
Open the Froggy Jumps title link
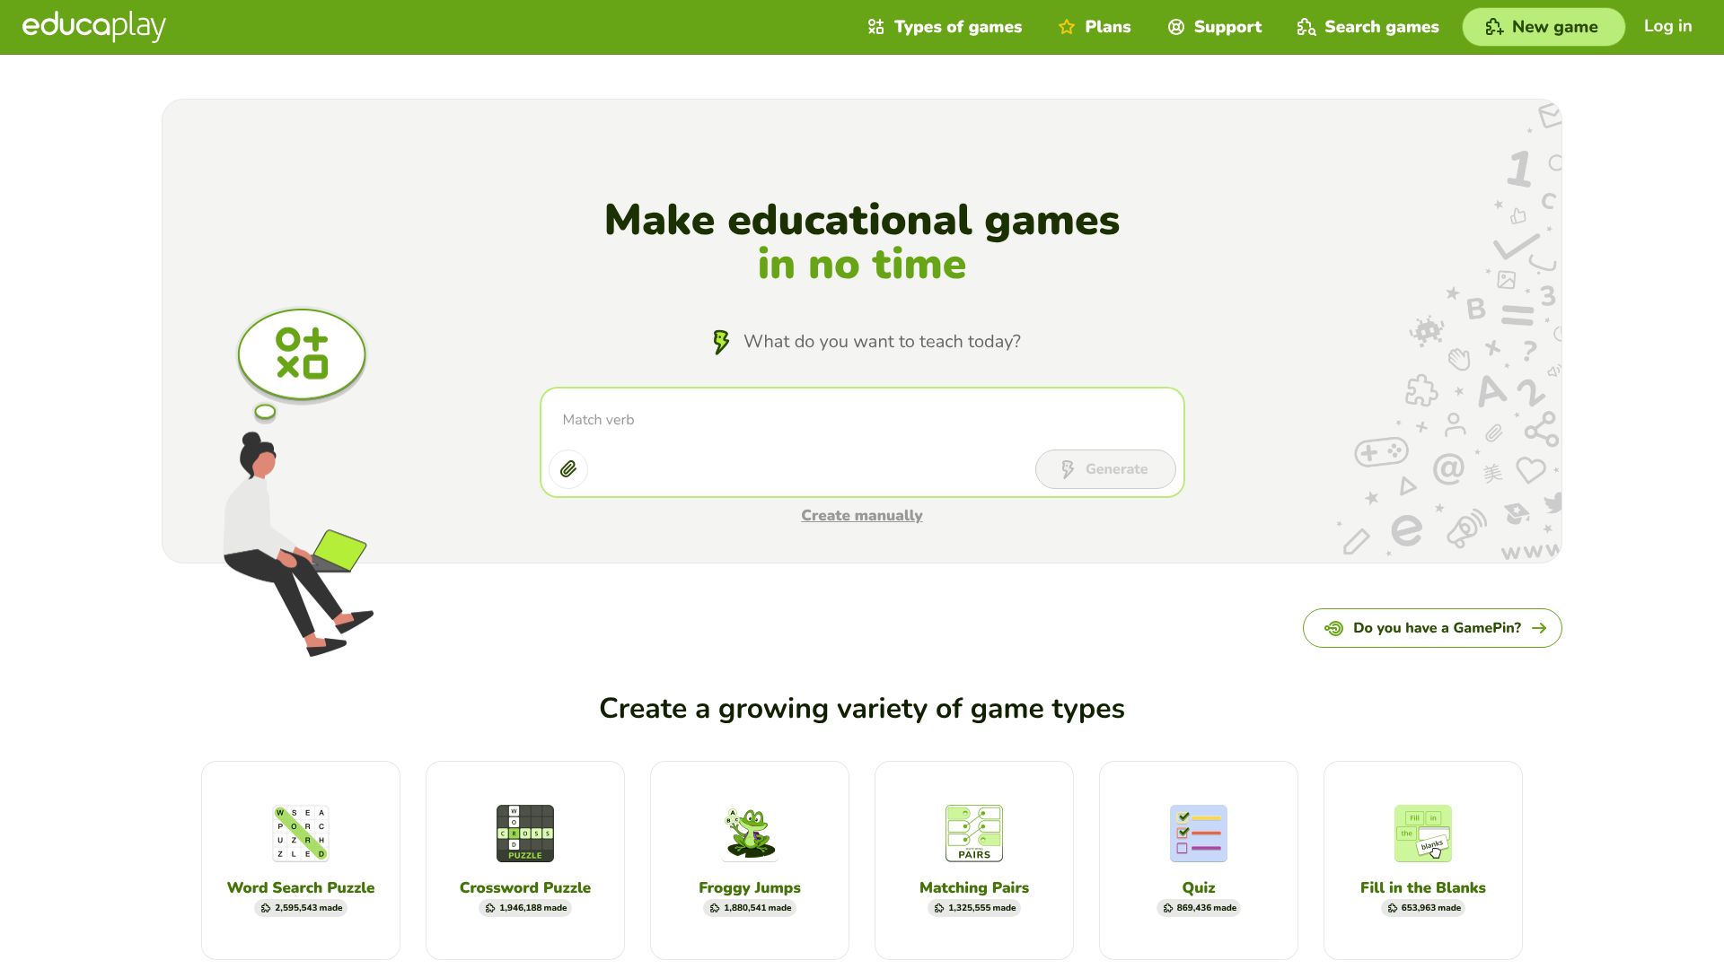pyautogui.click(x=750, y=887)
